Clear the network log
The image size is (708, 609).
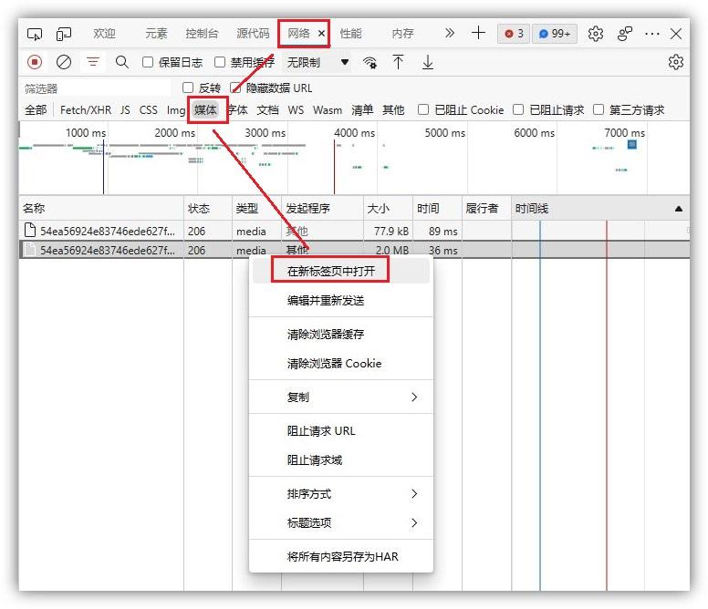[64, 62]
